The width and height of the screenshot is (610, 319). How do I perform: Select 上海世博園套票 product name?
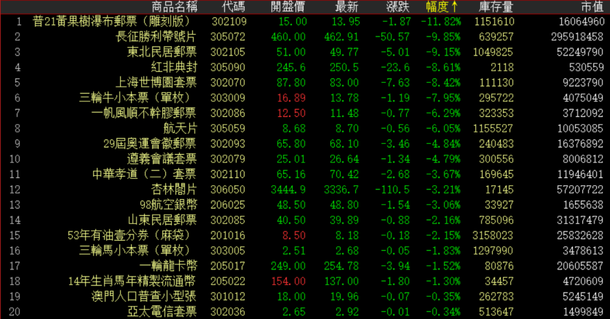click(x=156, y=82)
